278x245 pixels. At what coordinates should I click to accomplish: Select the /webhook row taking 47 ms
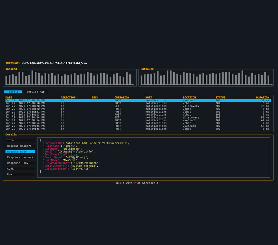[138, 120]
